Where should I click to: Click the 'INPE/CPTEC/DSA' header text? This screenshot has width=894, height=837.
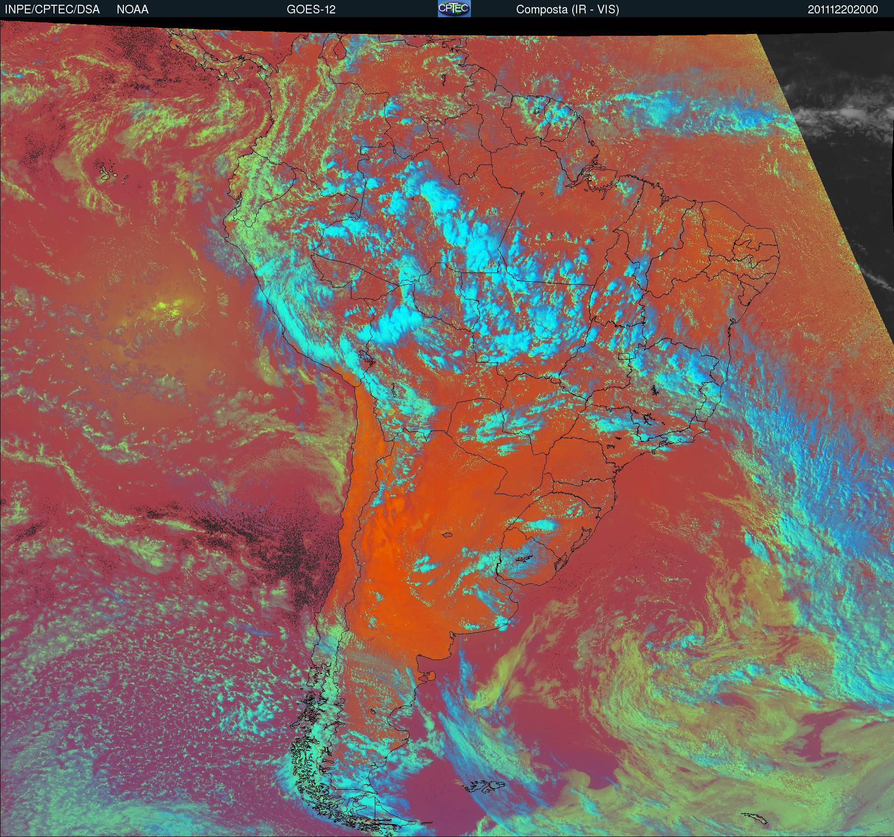point(52,10)
